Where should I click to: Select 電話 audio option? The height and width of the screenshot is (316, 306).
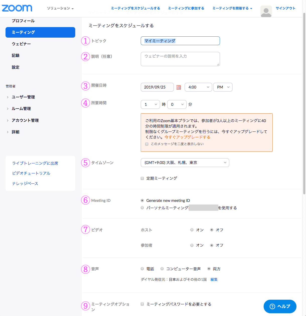point(142,269)
